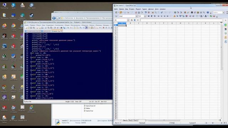Insert a chart in Calc

click(x=185, y=12)
